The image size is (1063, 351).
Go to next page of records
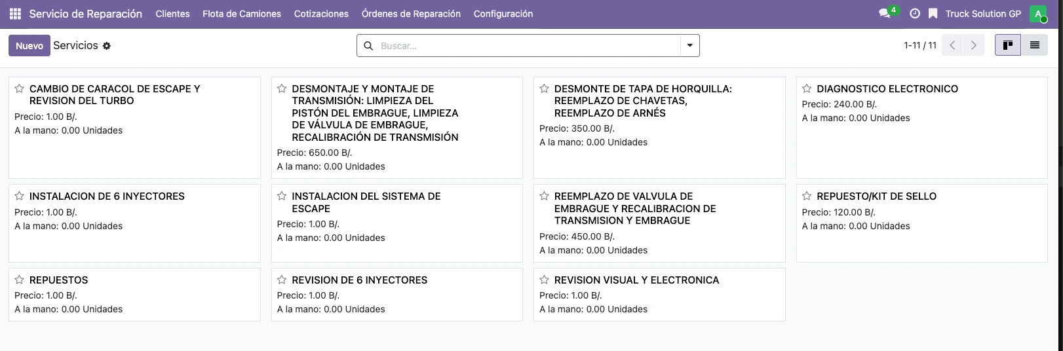point(973,45)
